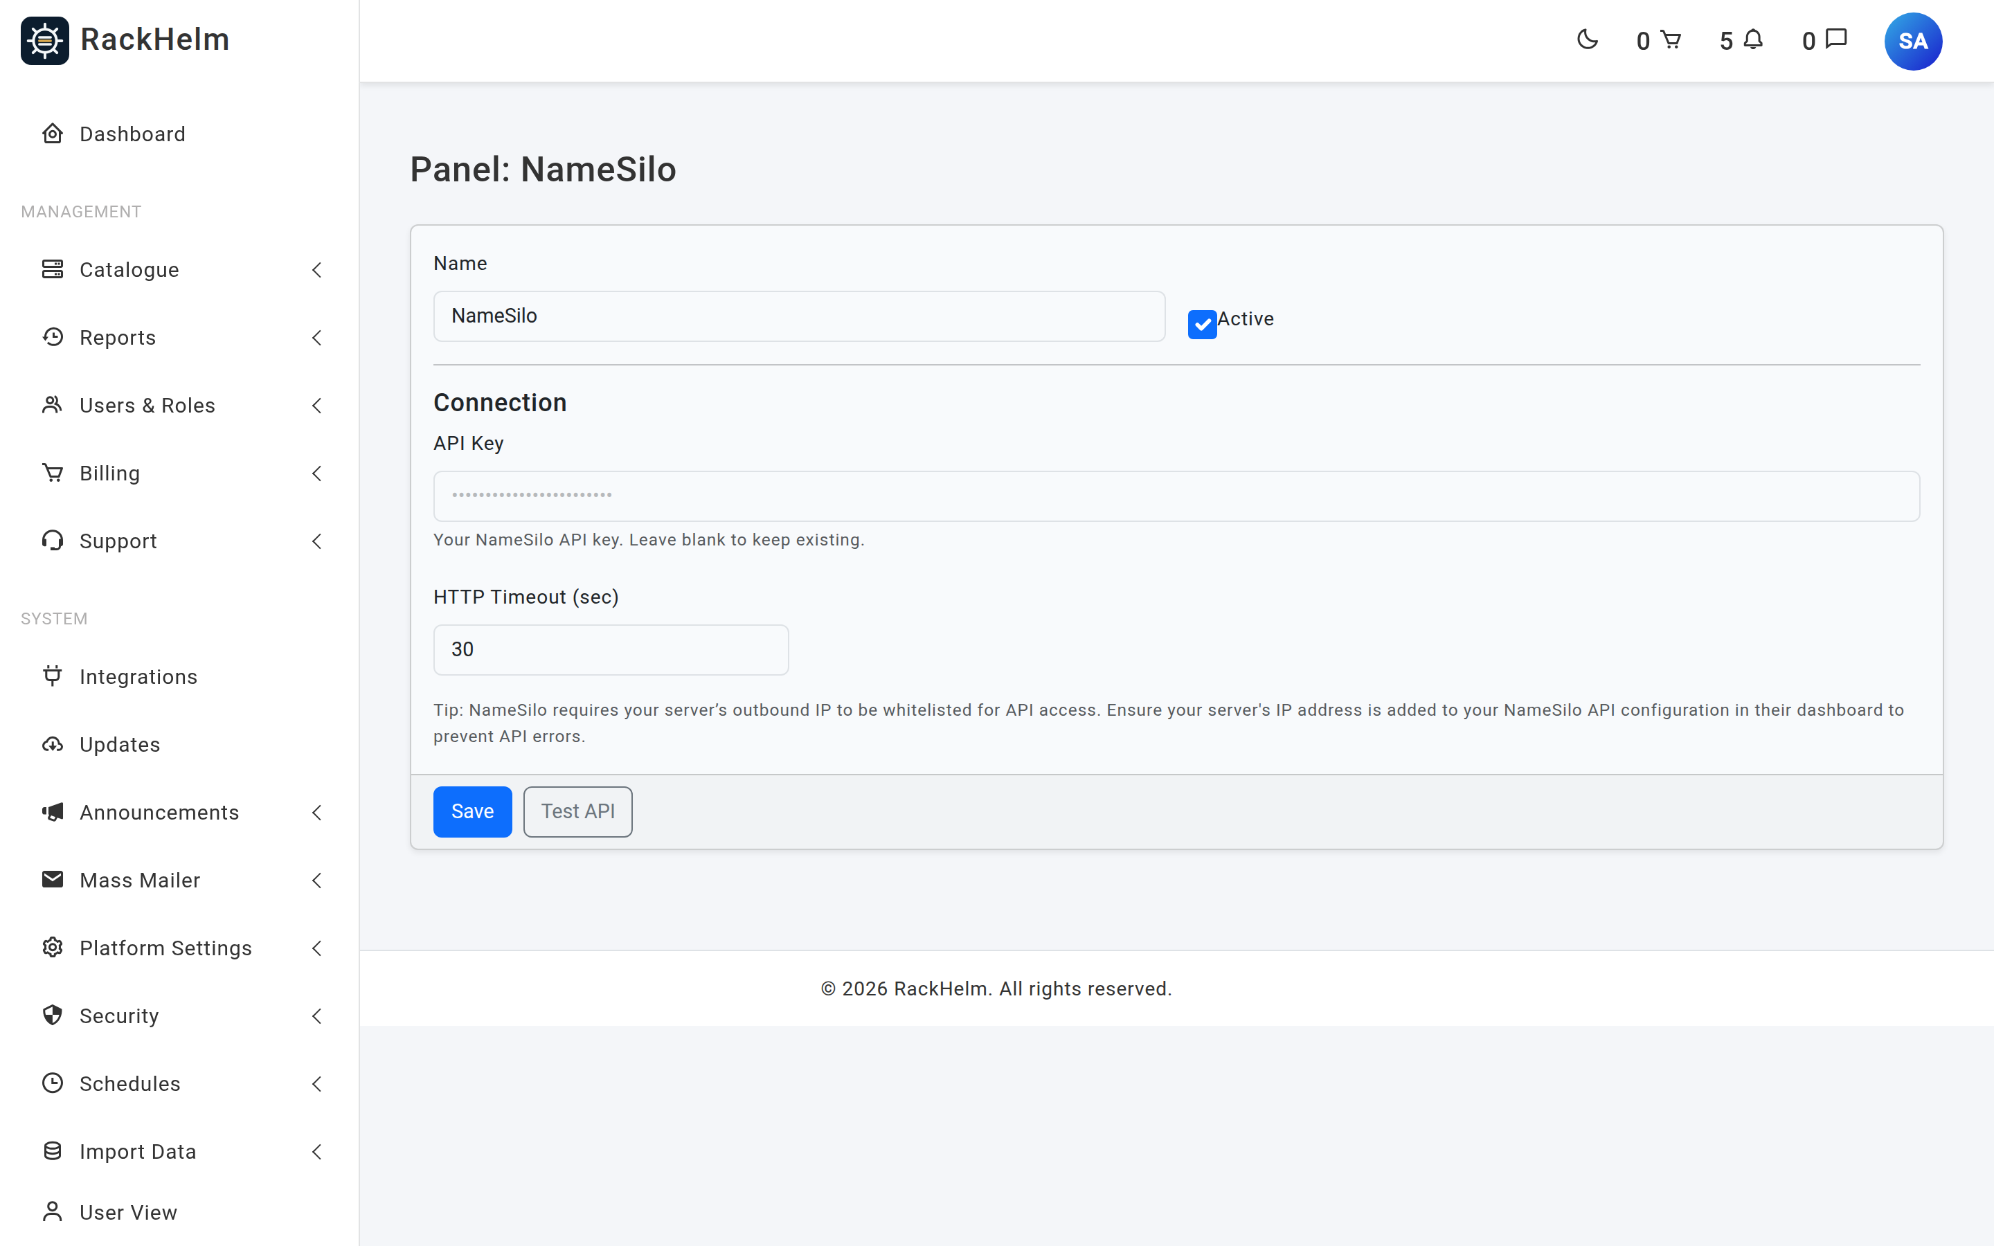This screenshot has width=1994, height=1246.
Task: Focus the Name input field
Action: (x=799, y=316)
